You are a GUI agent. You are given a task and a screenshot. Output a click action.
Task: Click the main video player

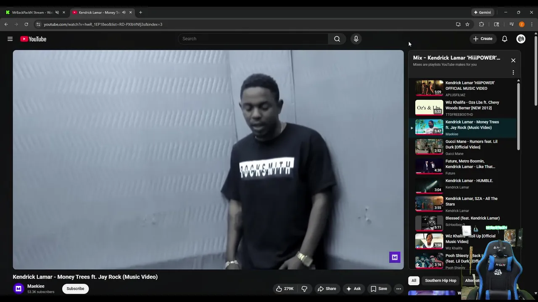pyautogui.click(x=208, y=159)
